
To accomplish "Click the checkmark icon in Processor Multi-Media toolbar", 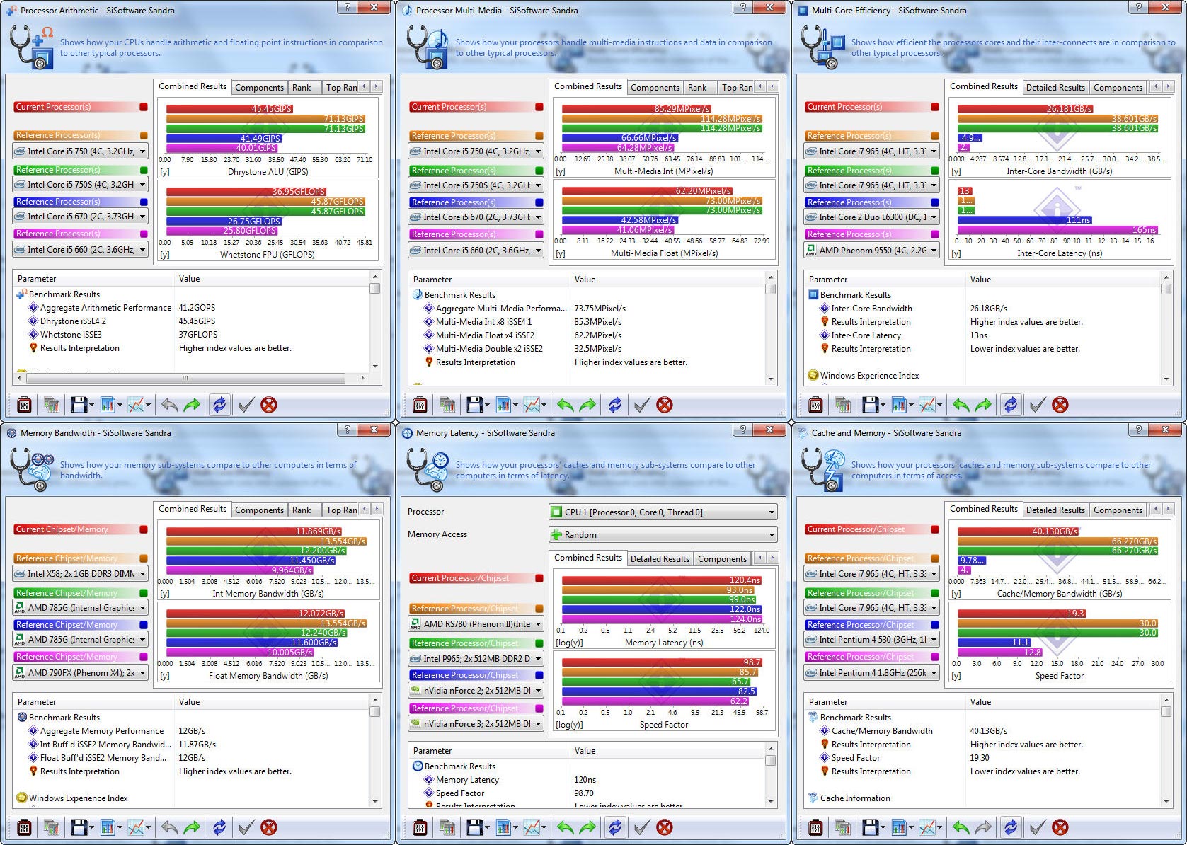I will point(641,405).
